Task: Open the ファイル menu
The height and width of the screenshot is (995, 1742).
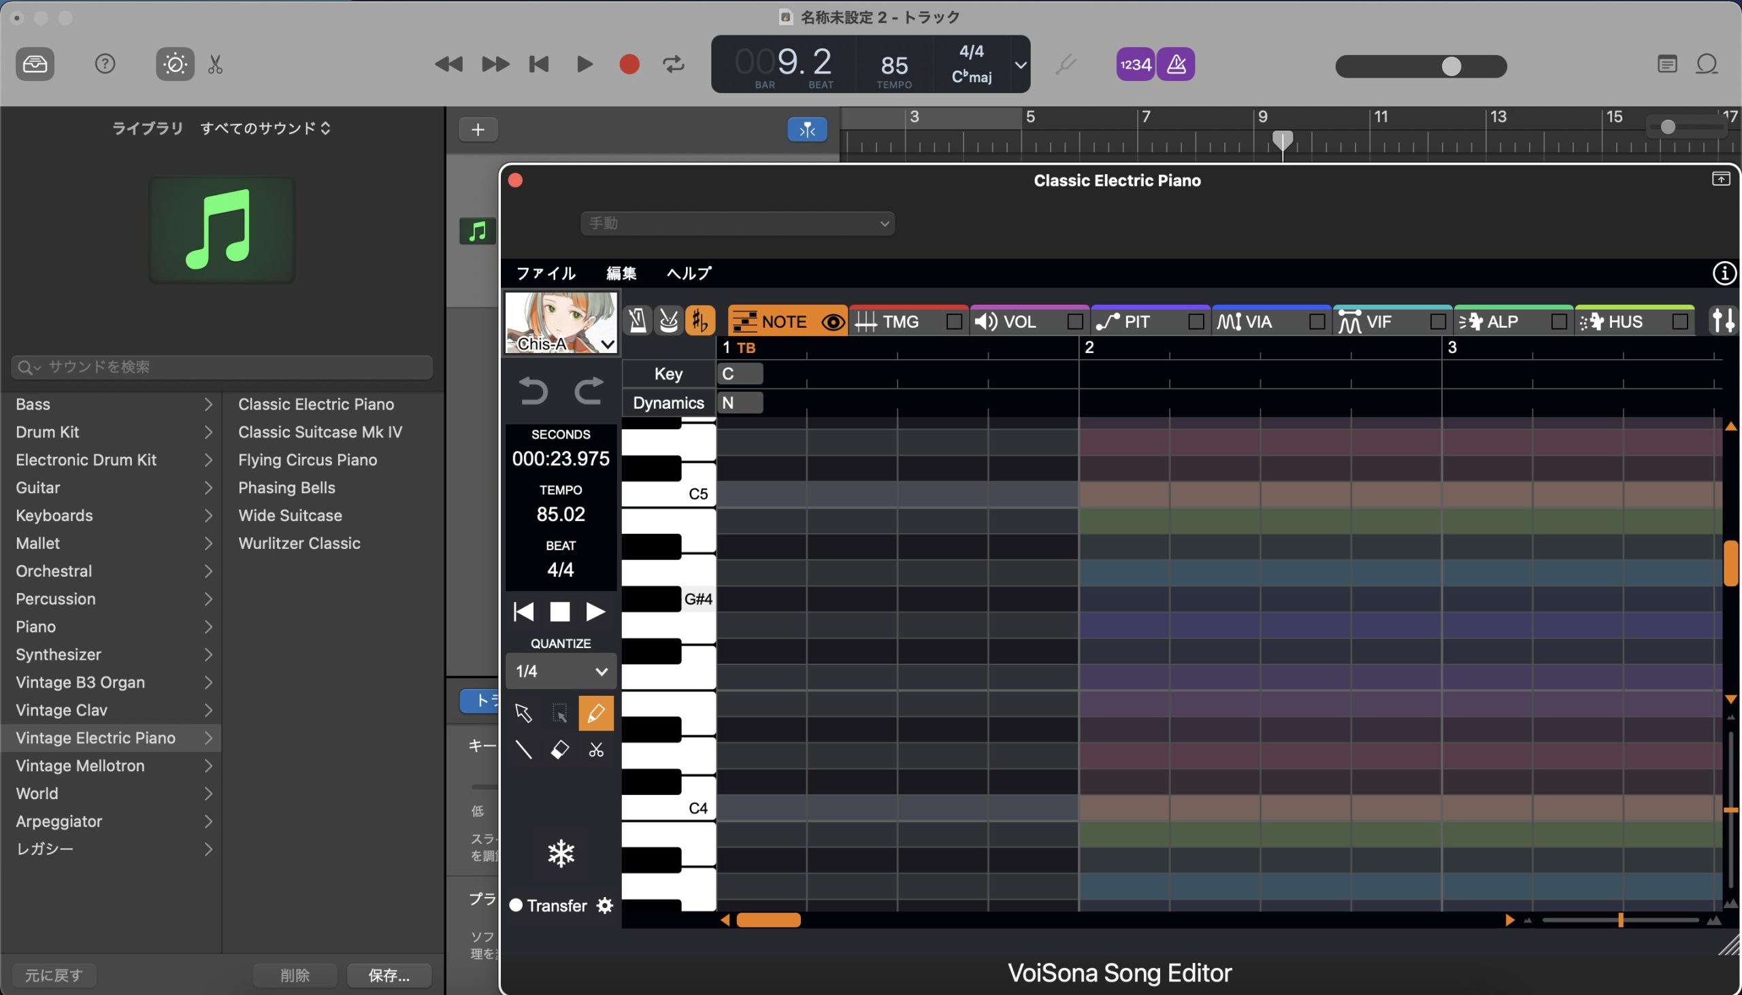Action: click(x=546, y=273)
